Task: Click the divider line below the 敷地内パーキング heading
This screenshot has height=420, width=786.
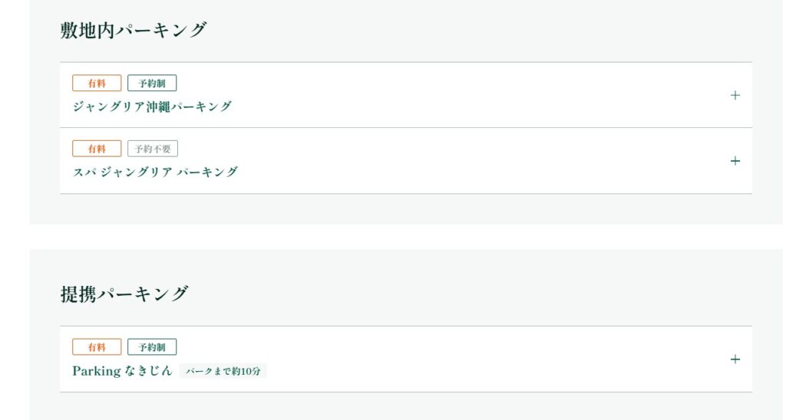Action: [405, 62]
